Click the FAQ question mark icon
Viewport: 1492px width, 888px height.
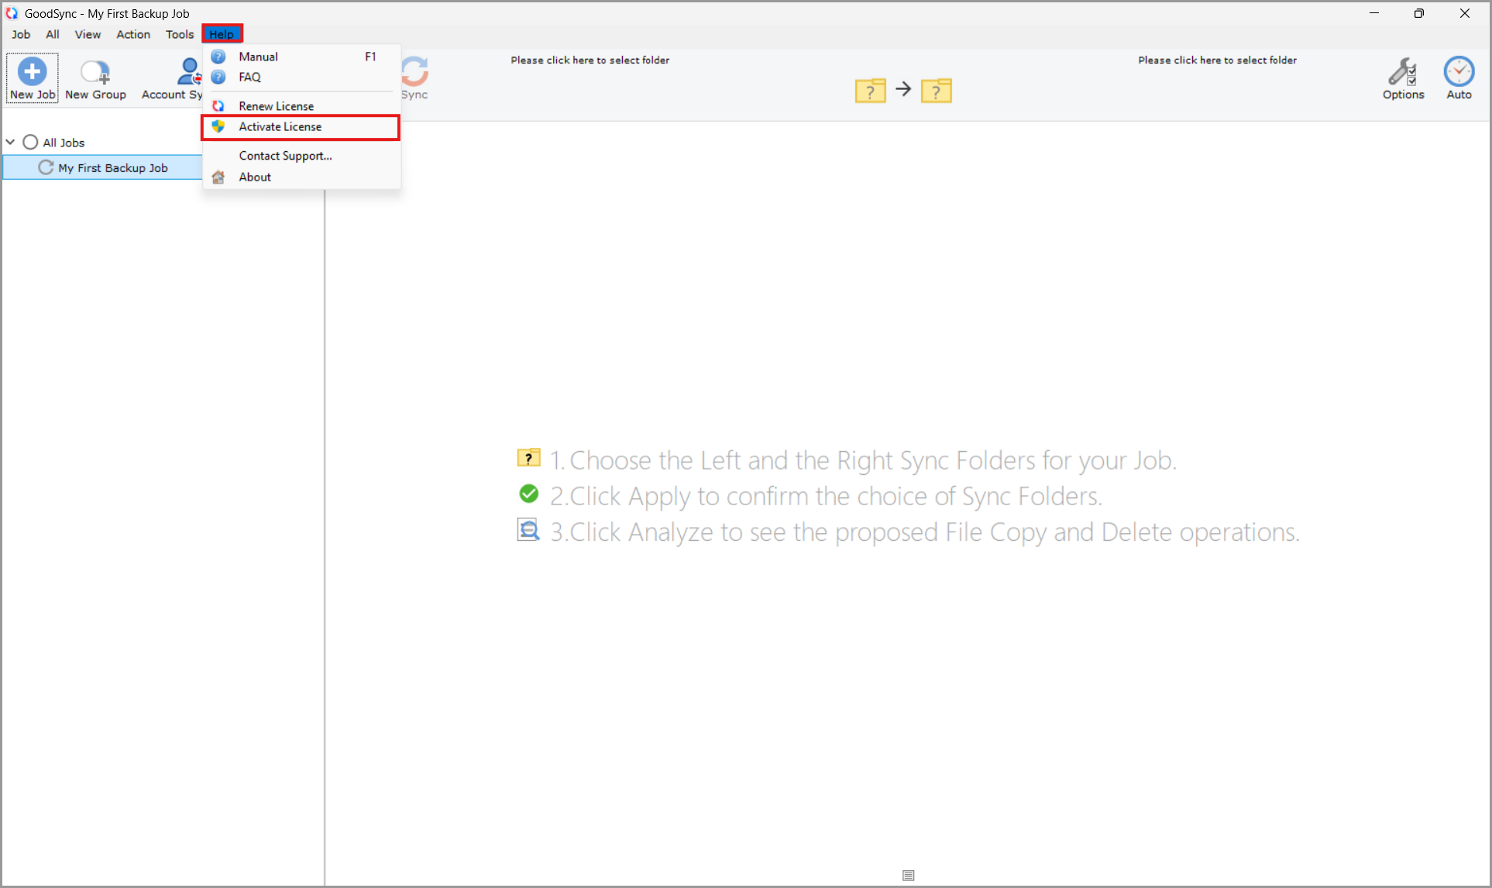point(218,77)
